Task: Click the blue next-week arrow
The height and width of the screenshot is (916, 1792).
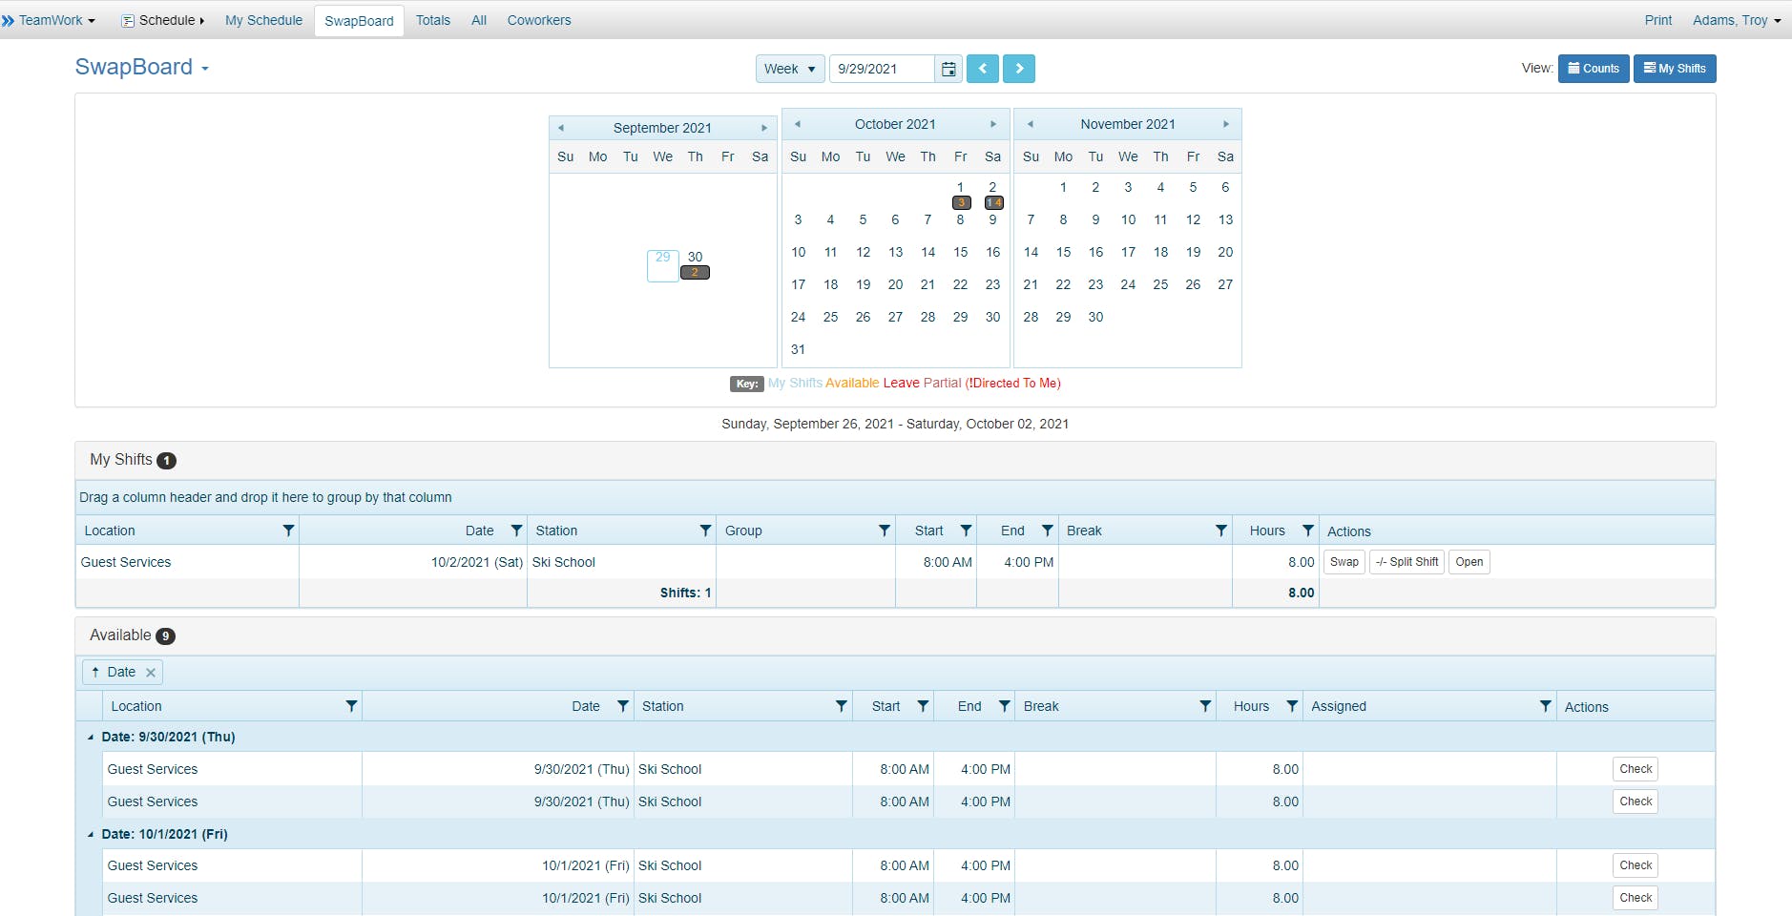Action: [x=1019, y=68]
